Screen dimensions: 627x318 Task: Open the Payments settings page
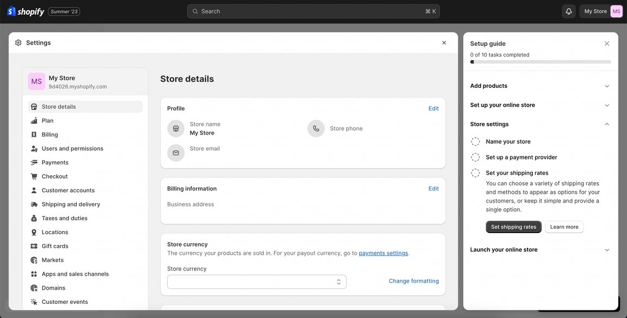(x=55, y=162)
